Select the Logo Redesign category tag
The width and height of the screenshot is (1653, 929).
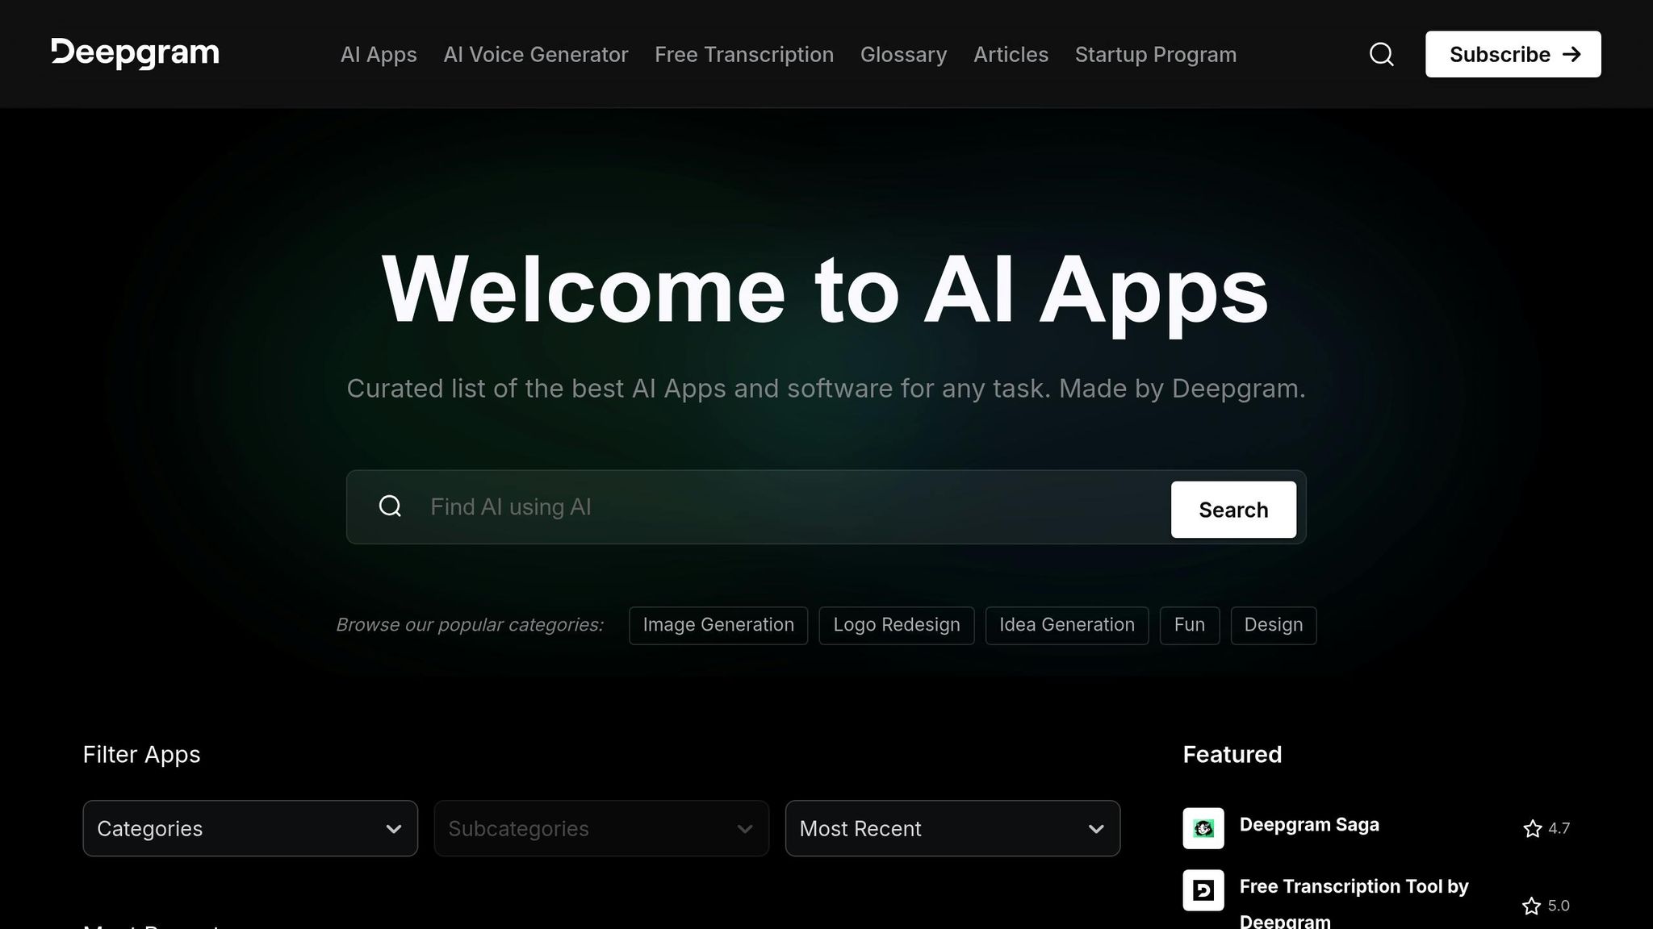point(897,625)
